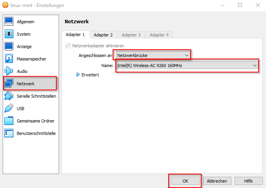Toggle the Netzwerkadapter aktivieren checkbox
Image resolution: width=266 pixels, height=188 pixels.
tap(68, 46)
